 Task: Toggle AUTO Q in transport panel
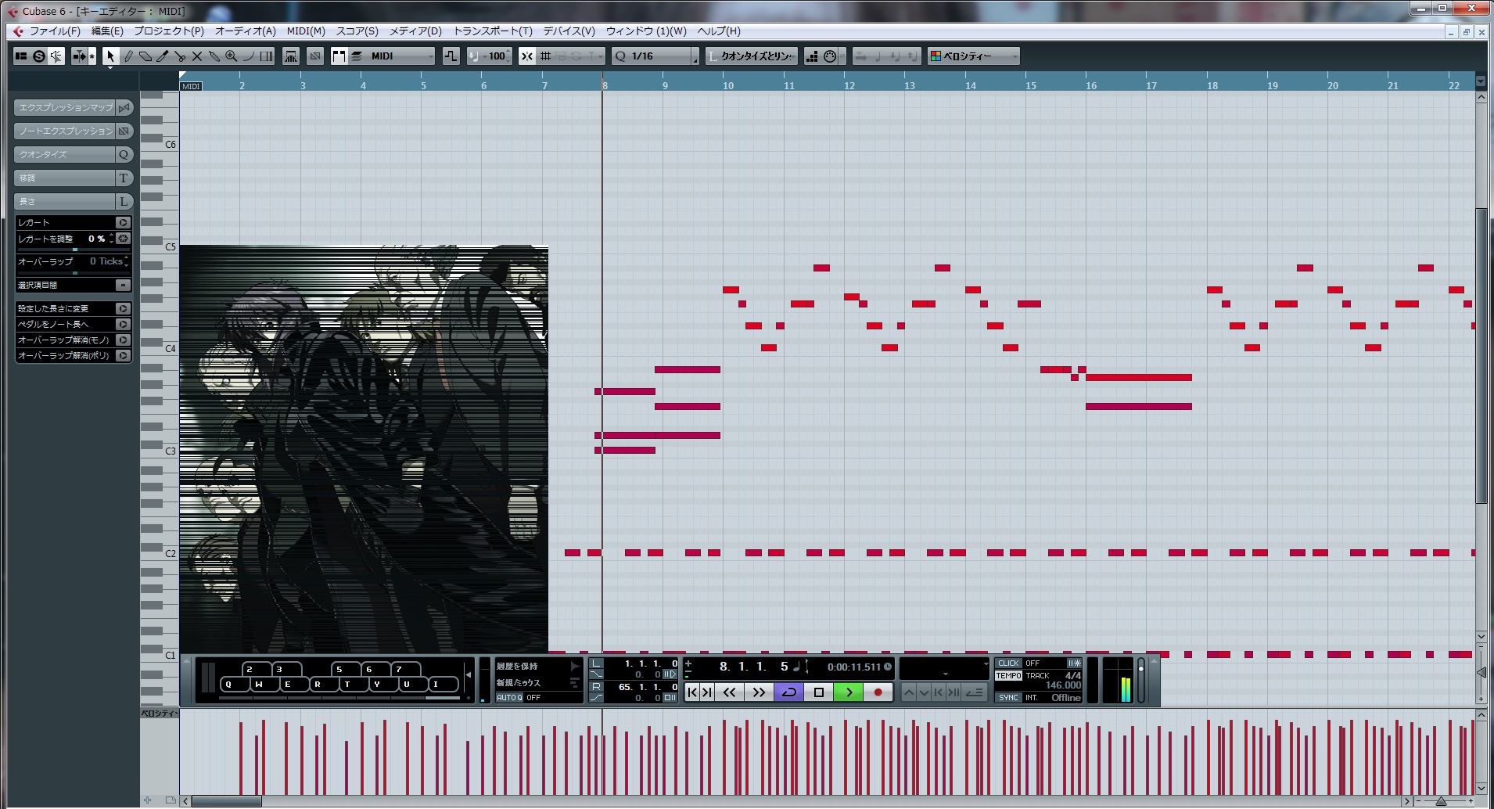[509, 698]
